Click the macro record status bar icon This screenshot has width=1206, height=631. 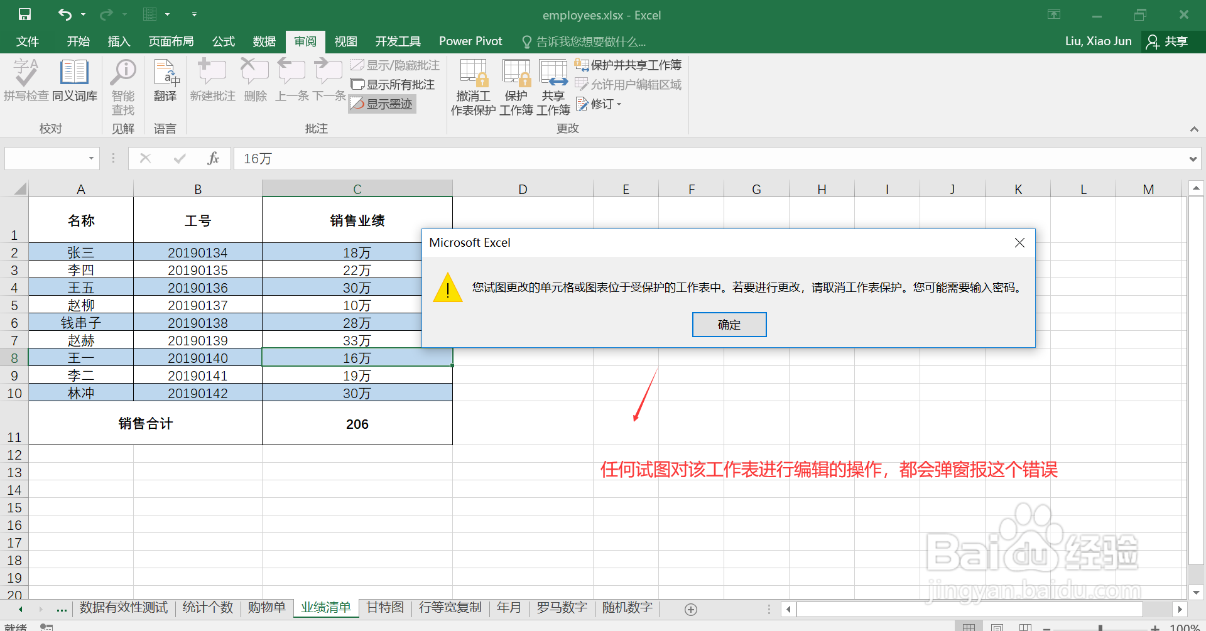click(x=46, y=627)
